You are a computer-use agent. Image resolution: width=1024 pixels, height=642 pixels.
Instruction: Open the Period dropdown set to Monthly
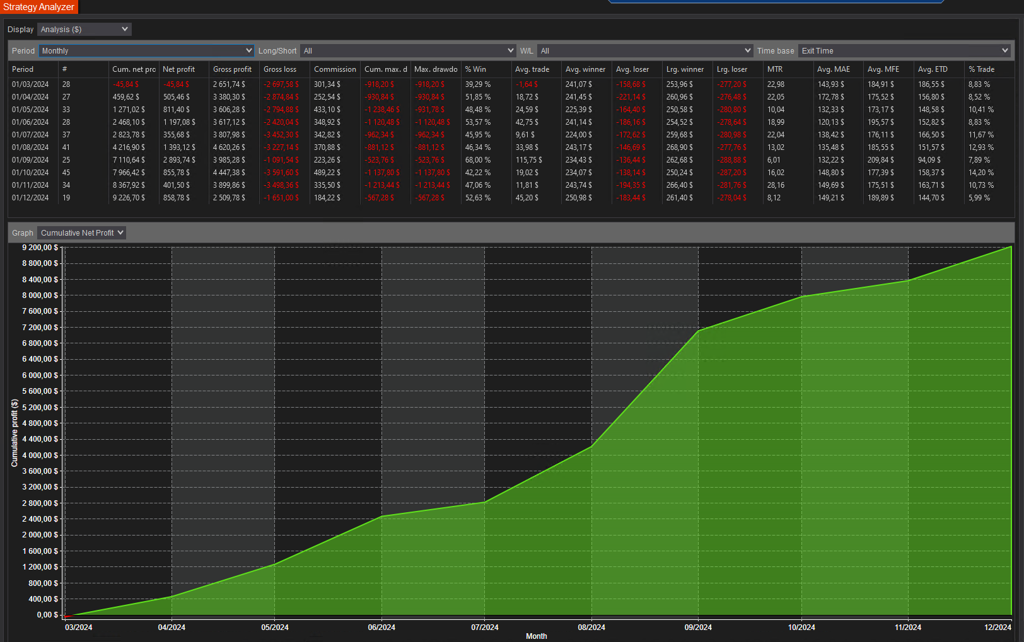click(x=146, y=51)
